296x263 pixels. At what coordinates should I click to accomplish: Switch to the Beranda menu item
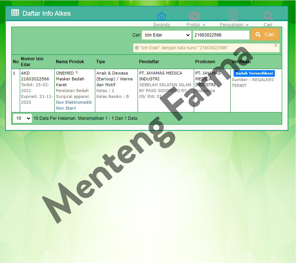(x=161, y=24)
